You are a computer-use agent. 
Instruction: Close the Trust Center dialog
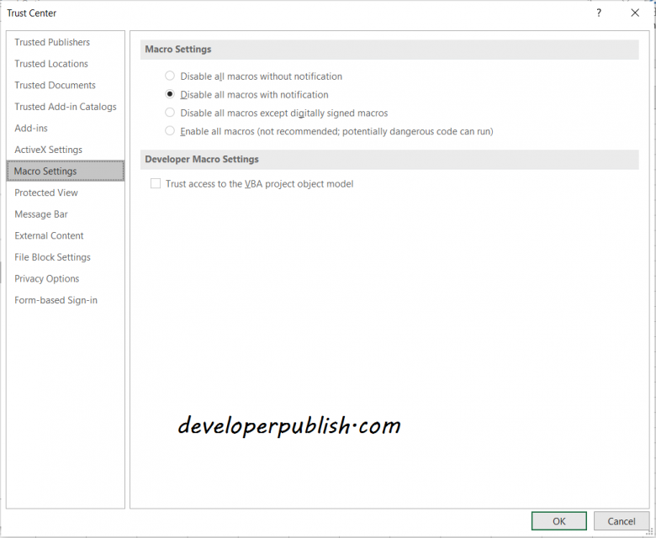point(635,13)
